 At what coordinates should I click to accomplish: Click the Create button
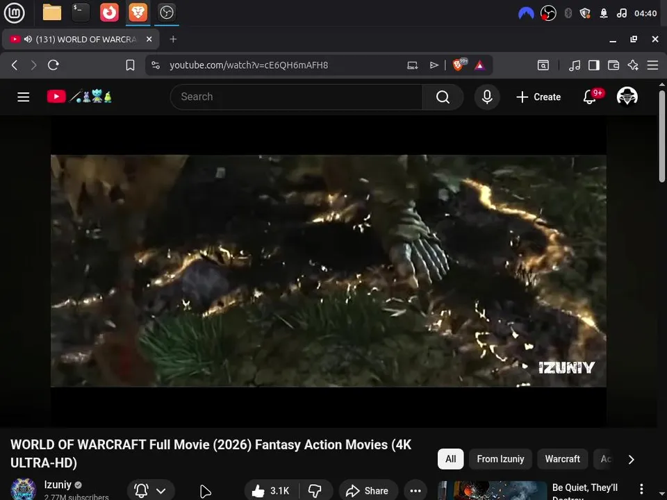click(538, 97)
